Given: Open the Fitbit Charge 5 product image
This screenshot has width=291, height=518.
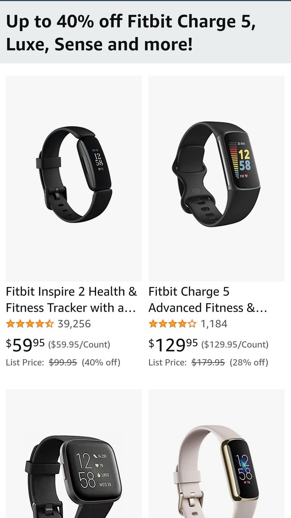Looking at the screenshot, I should [x=216, y=178].
